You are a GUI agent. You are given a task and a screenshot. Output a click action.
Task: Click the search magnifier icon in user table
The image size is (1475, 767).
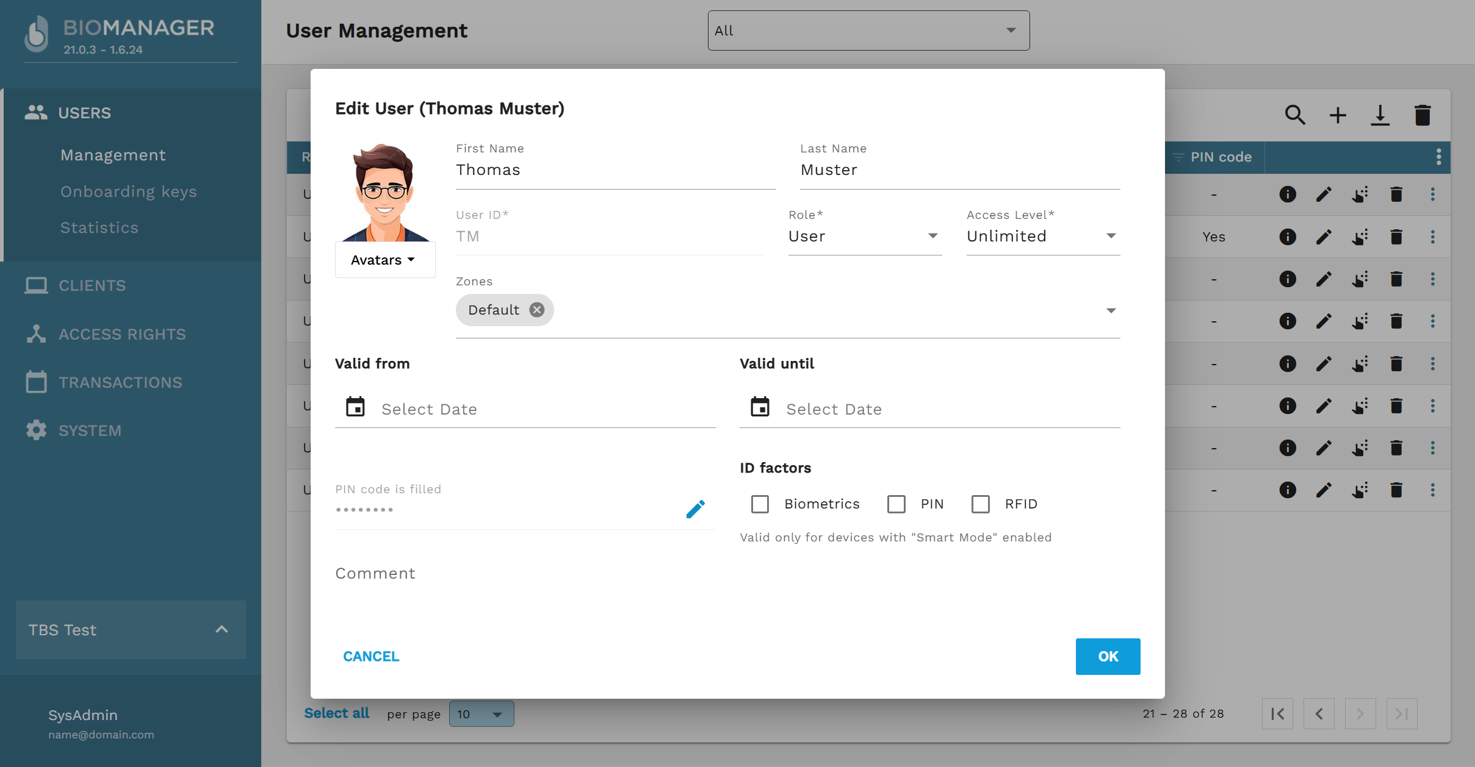click(1295, 115)
